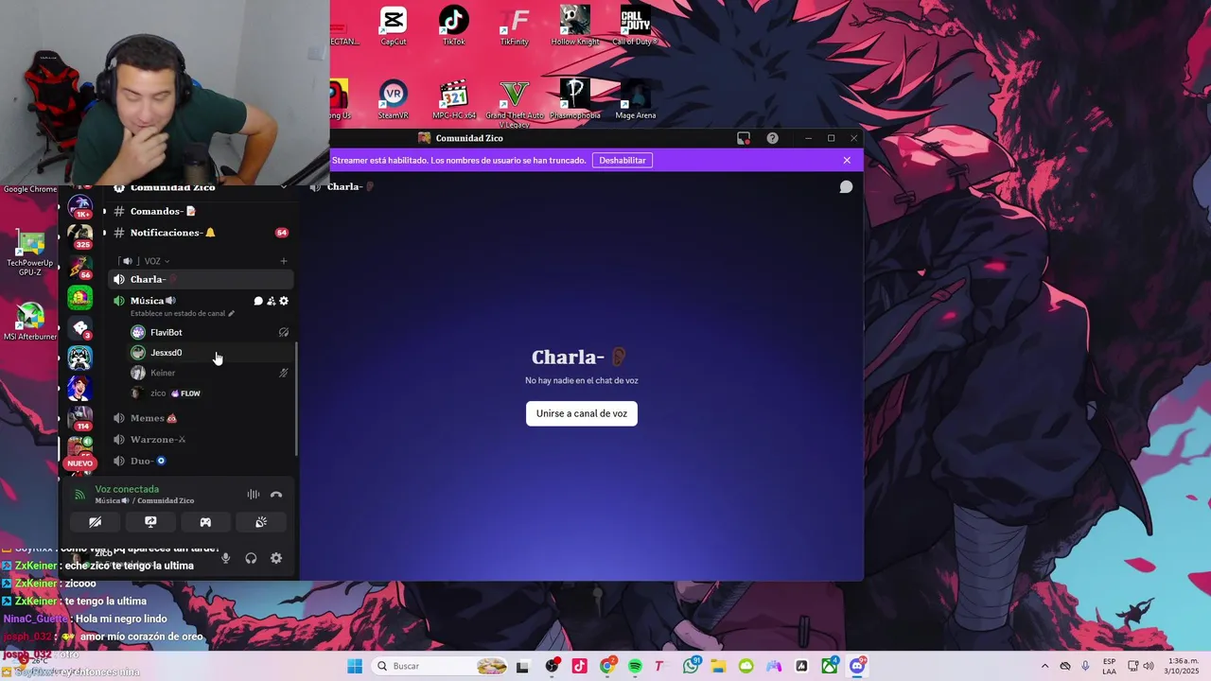Open the dice server icon
The width and height of the screenshot is (1211, 681).
(80, 327)
